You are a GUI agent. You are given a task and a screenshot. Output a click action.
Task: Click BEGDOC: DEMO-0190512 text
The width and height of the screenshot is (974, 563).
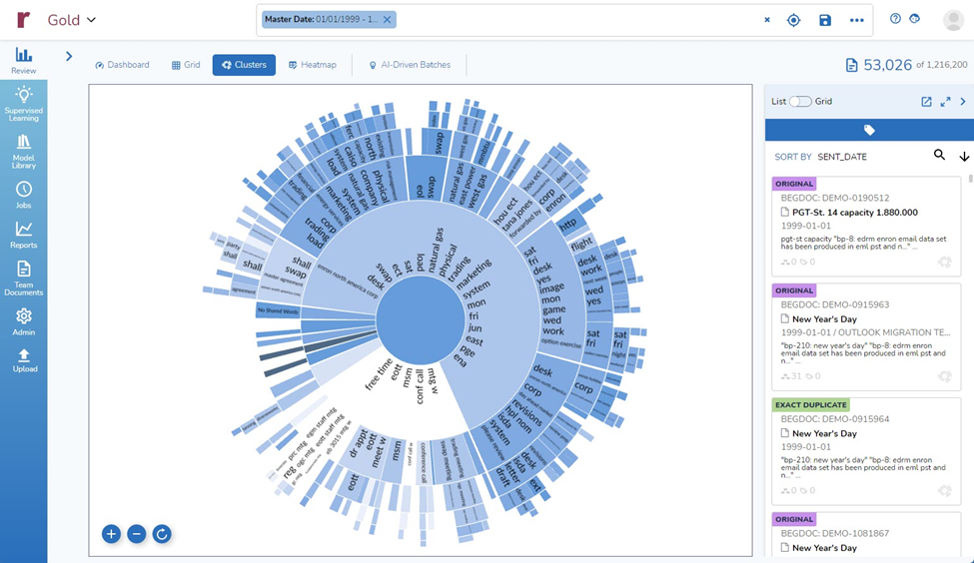835,198
